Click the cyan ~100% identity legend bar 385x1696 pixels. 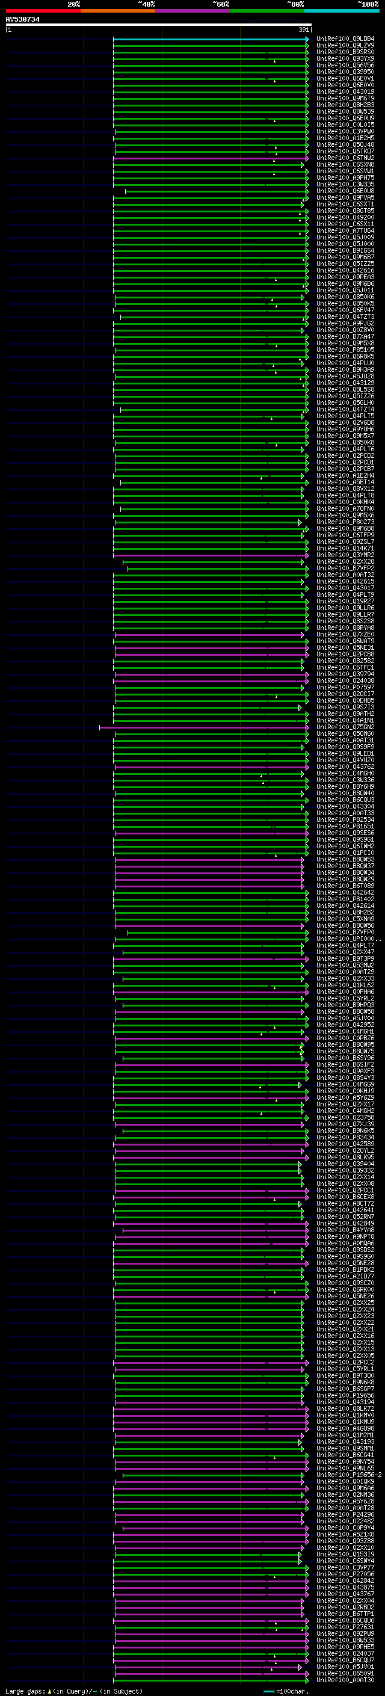(x=342, y=11)
